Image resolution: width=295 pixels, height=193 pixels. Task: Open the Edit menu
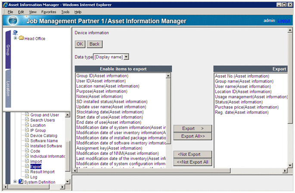21,12
